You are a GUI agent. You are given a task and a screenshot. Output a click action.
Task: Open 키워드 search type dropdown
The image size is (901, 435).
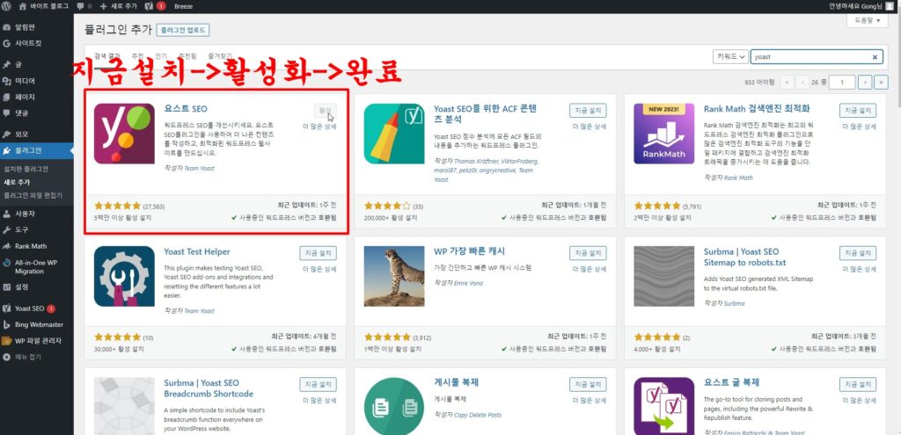coord(730,57)
